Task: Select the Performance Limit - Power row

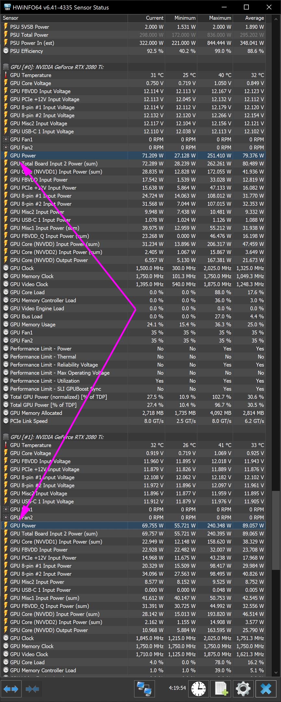Action: (x=133, y=348)
